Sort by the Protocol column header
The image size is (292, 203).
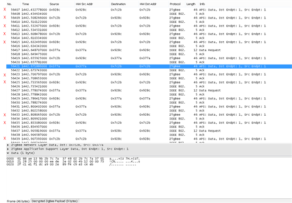click(x=177, y=4)
